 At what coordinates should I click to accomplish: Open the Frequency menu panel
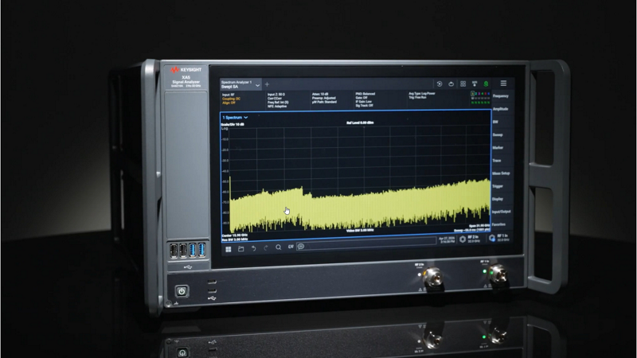point(501,96)
